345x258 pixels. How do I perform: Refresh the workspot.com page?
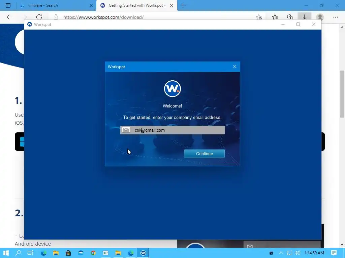coord(39,17)
